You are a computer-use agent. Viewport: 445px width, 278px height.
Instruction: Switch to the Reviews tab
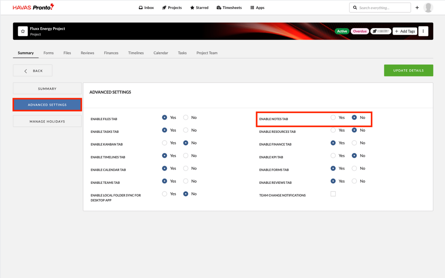(87, 53)
